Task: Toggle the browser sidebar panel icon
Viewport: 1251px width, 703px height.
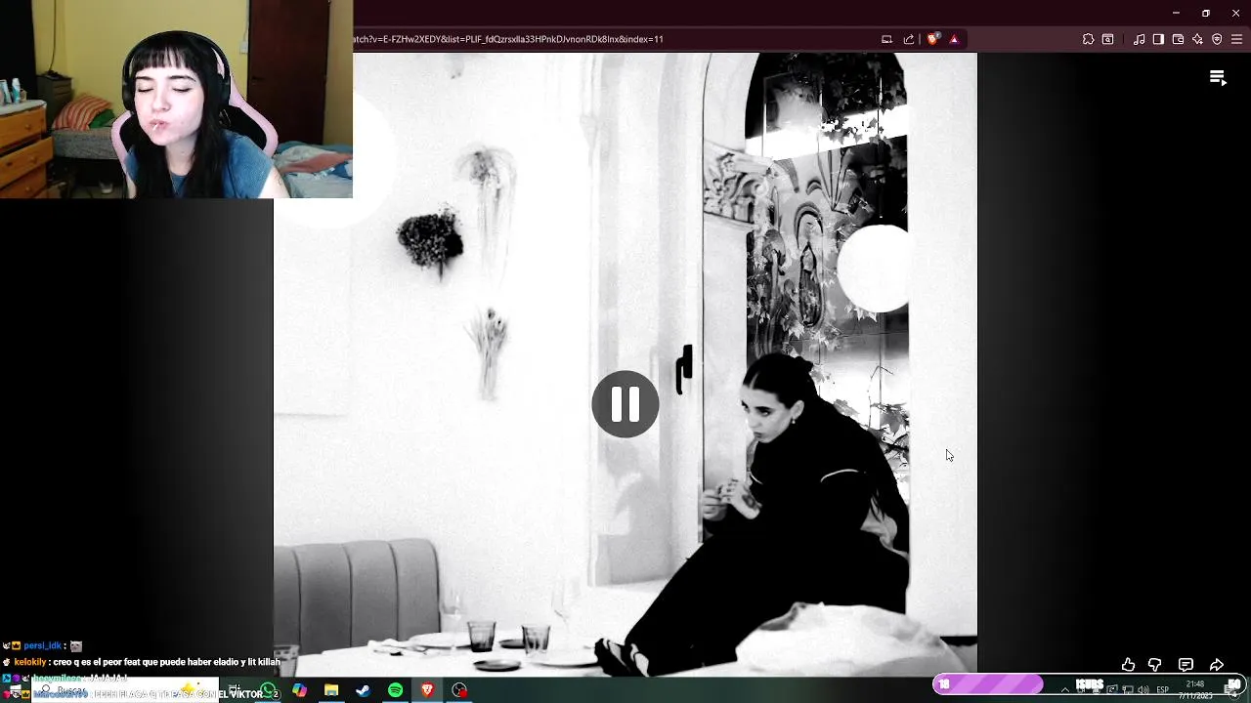Action: [x=1158, y=39]
